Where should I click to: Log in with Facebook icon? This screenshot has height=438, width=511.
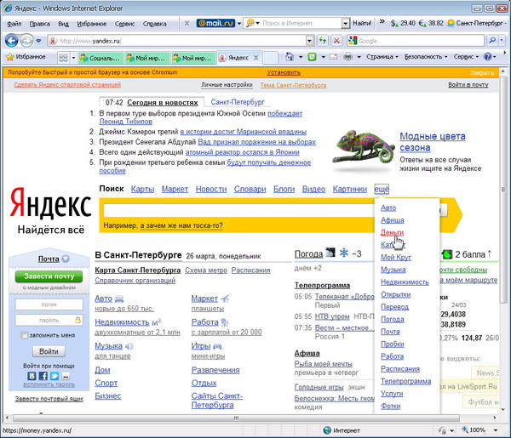[43, 376]
